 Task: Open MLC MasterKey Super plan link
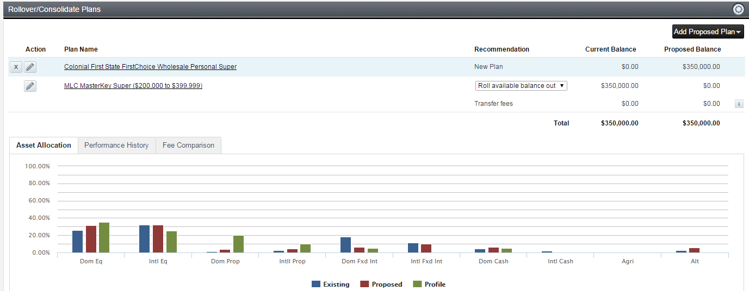point(133,86)
